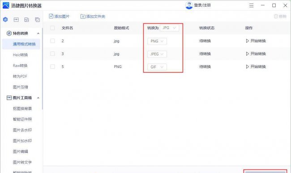The height and width of the screenshot is (173, 291).
Task: Click play icon for file 3 row
Action: pos(247,54)
